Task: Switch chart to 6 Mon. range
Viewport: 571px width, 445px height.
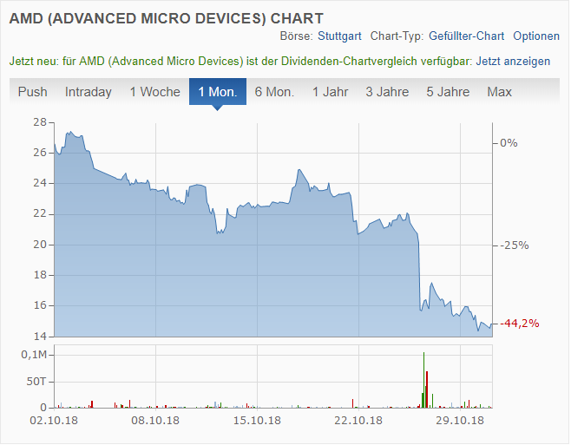Action: 274,92
